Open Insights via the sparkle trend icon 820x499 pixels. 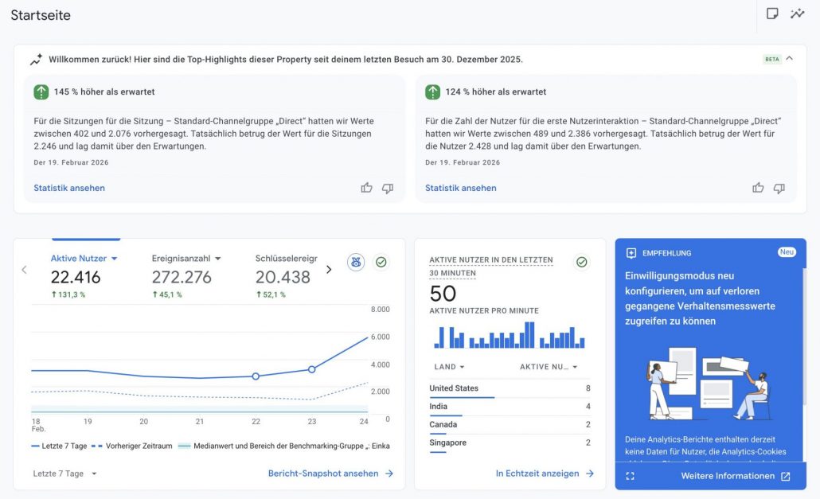(797, 14)
